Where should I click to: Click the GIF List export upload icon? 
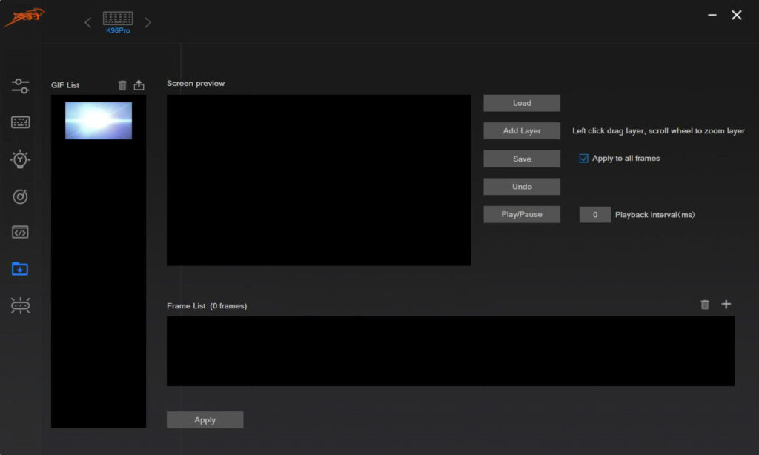click(x=139, y=85)
